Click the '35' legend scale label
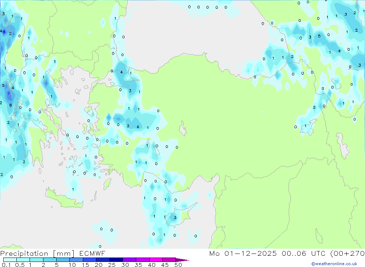This screenshot has height=267, width=365. pyautogui.click(x=138, y=265)
